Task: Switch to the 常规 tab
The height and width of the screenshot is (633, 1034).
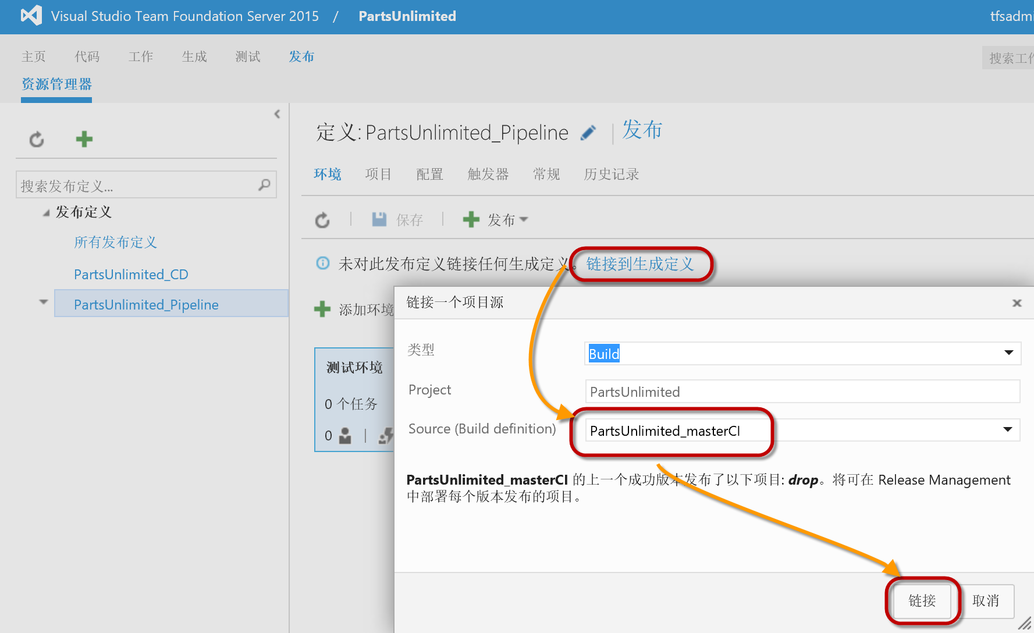Action: (x=546, y=174)
